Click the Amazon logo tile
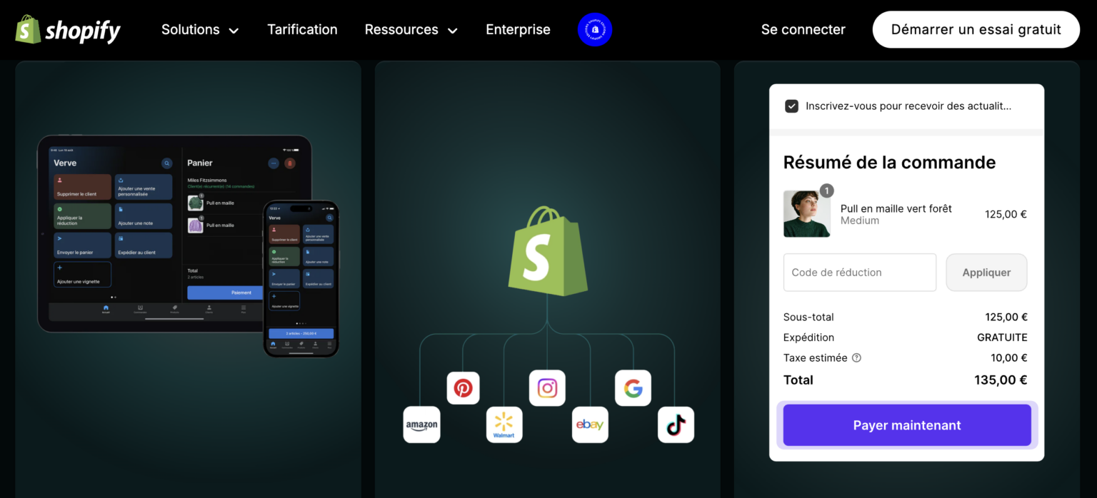 coord(421,425)
